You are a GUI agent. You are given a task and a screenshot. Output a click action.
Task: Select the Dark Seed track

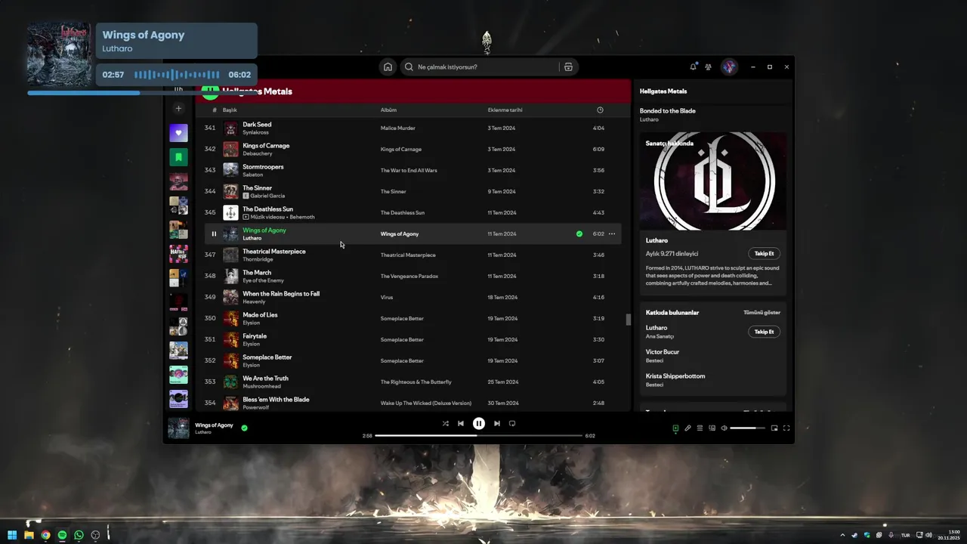[x=257, y=125]
